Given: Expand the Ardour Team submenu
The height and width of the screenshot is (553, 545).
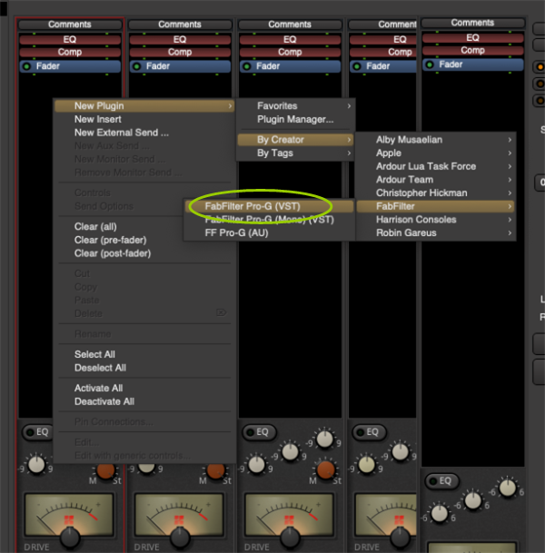Looking at the screenshot, I should (x=435, y=180).
